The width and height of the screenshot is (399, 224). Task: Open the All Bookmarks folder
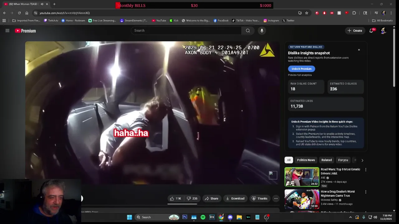coord(382,21)
